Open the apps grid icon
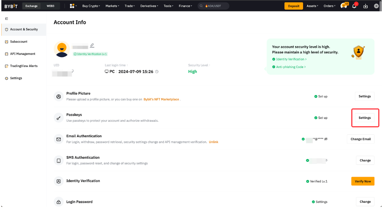This screenshot has height=208, width=382. pos(72,6)
